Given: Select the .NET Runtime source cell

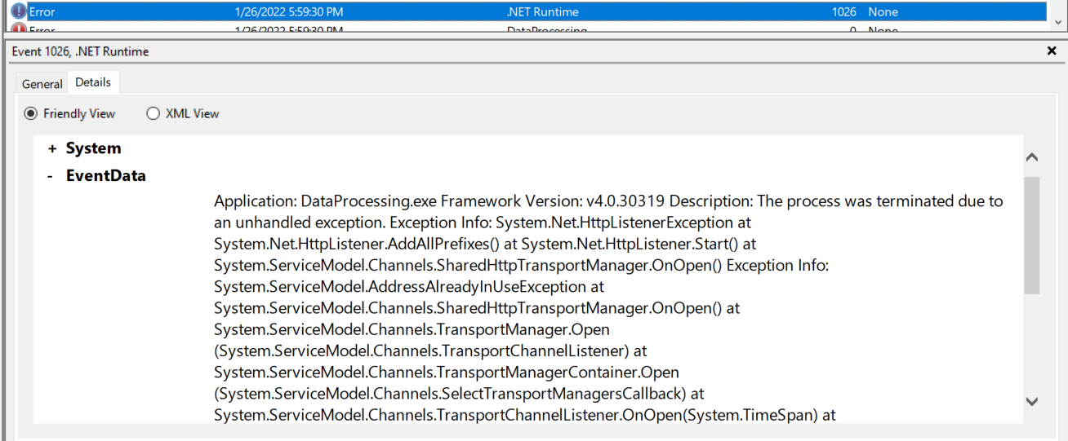Looking at the screenshot, I should 542,12.
